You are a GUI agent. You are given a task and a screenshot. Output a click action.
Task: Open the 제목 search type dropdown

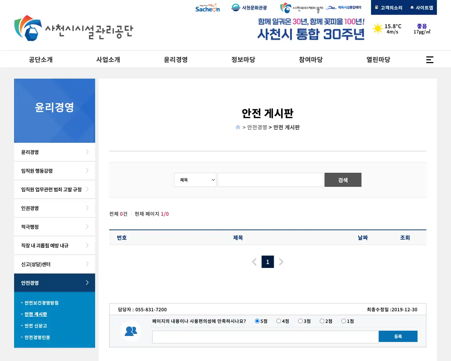[195, 180]
